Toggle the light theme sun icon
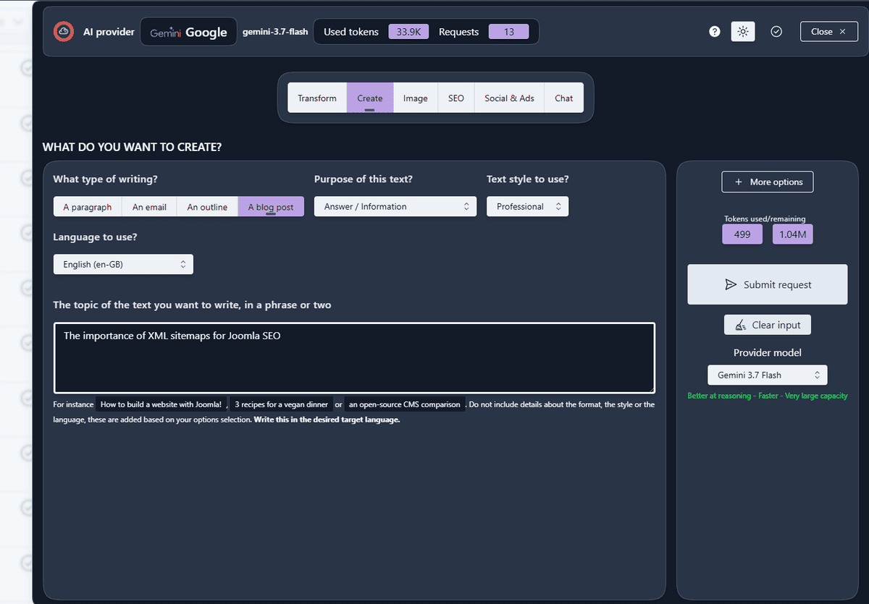This screenshot has width=869, height=604. click(743, 32)
